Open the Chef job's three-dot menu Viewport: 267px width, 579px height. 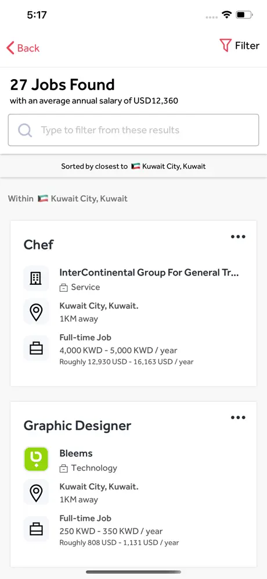tap(238, 237)
